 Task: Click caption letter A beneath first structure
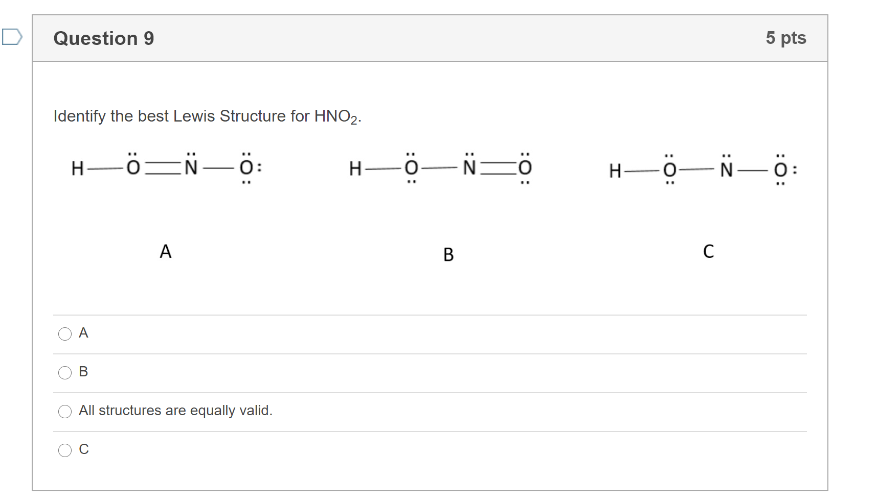[165, 251]
